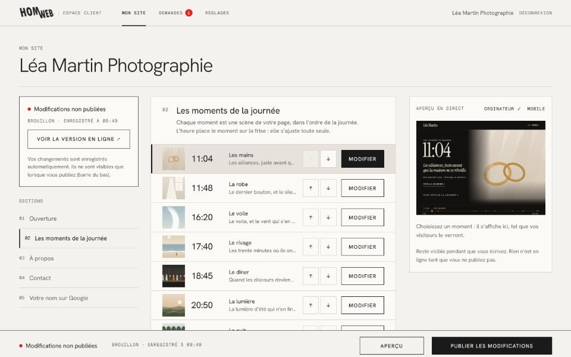571x357 pixels.
Task: Click the 17:40 time in the list
Action: click(202, 246)
